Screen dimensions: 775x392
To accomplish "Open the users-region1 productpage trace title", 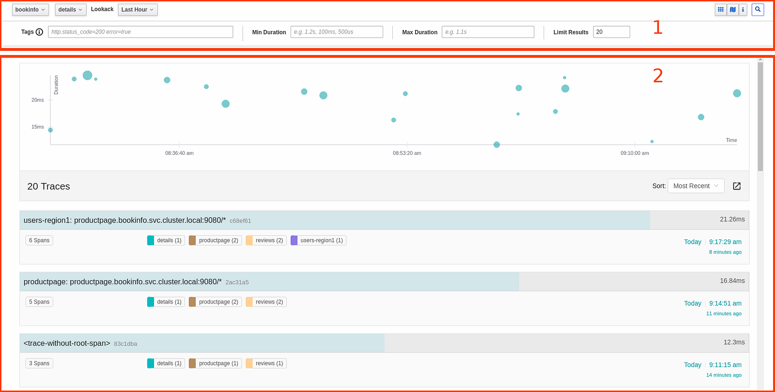I will tap(124, 220).
